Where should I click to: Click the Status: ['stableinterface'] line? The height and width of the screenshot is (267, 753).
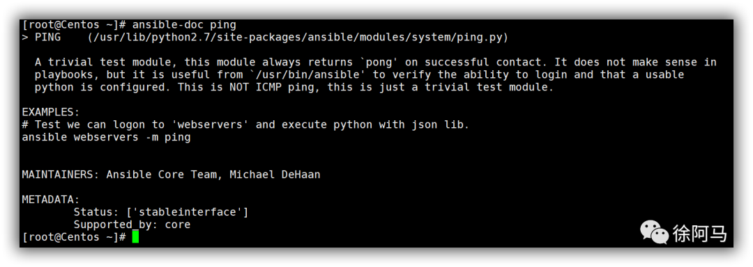point(161,212)
